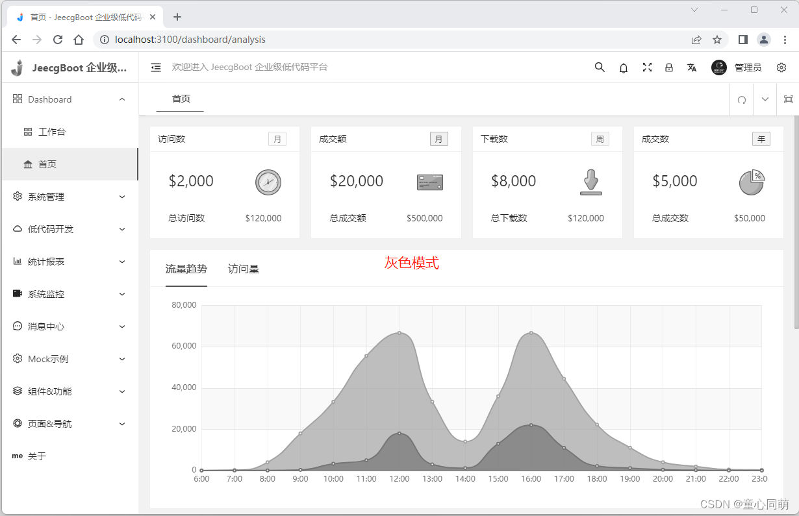Toggle the browser side panel
This screenshot has width=799, height=516.
tap(742, 40)
